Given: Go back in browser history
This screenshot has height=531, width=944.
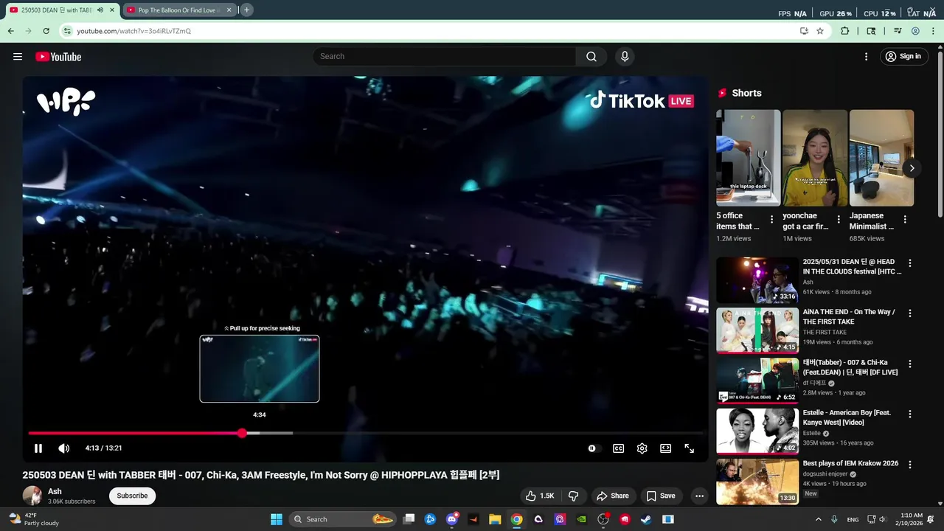Looking at the screenshot, I should pyautogui.click(x=10, y=31).
